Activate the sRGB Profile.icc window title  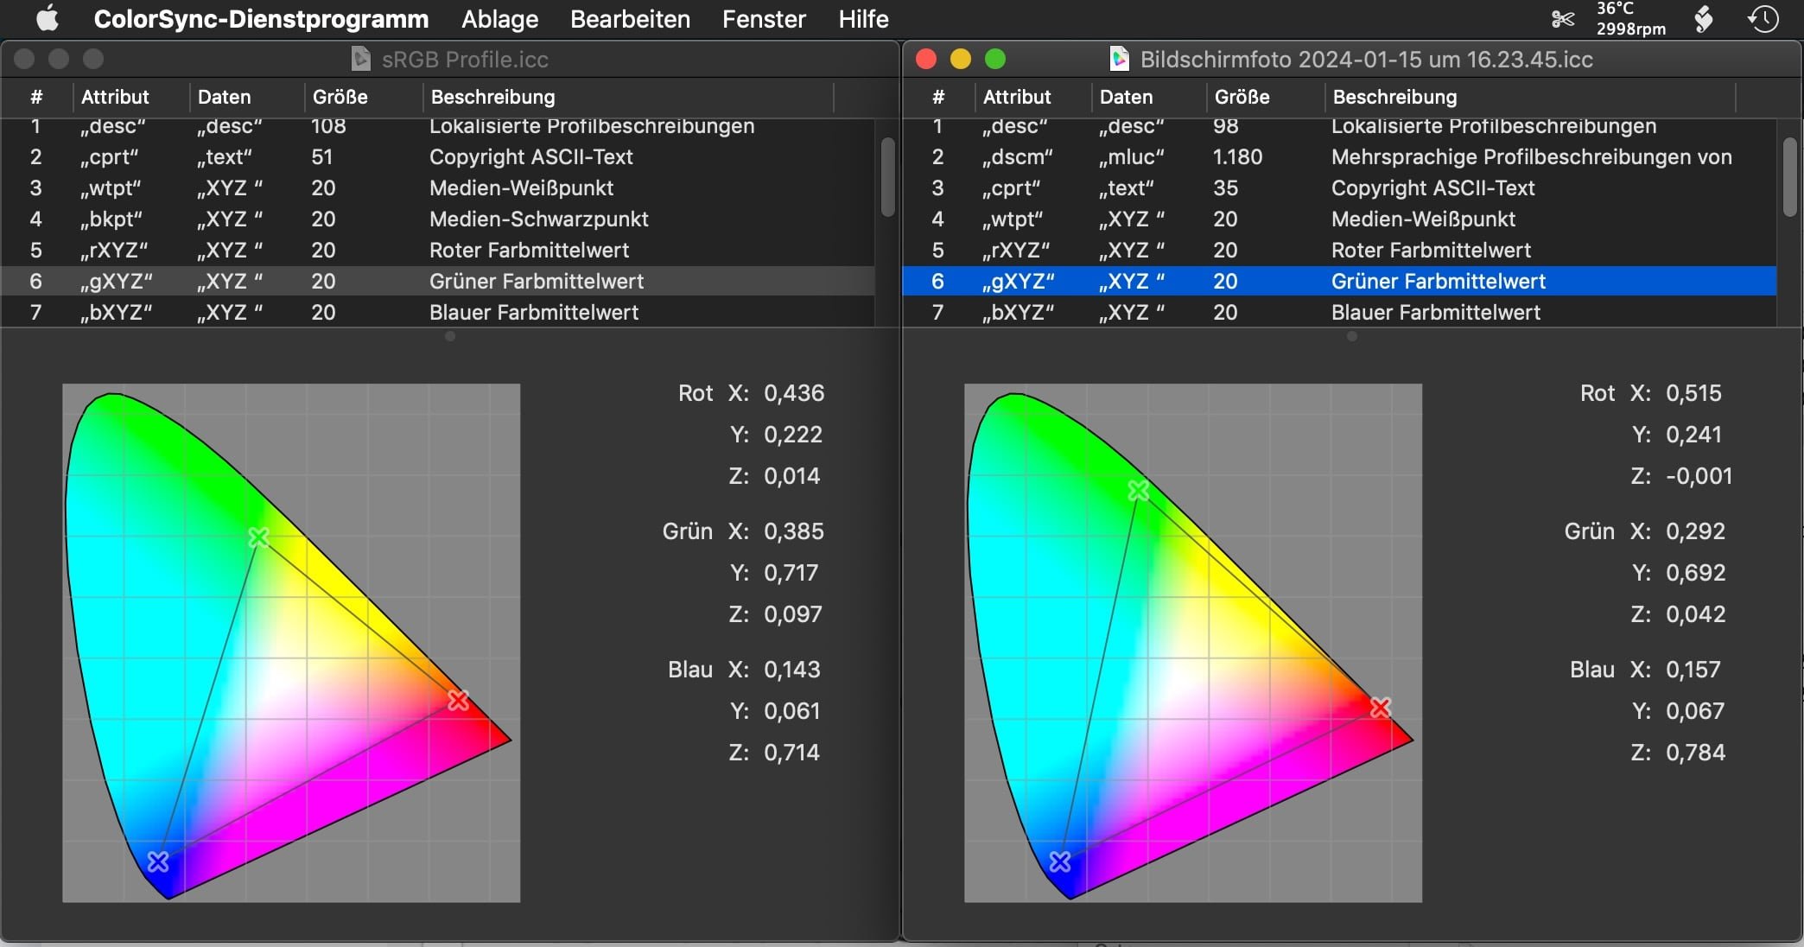tap(465, 59)
